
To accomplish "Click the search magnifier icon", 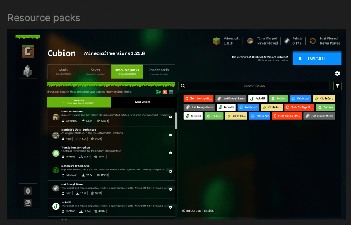I will click(x=183, y=86).
